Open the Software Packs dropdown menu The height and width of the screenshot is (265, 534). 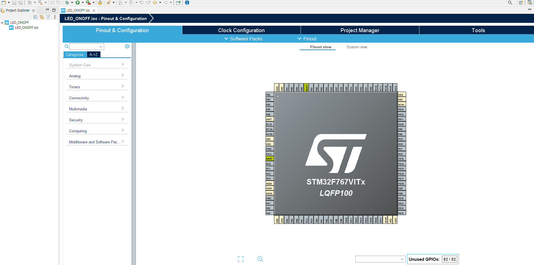(243, 39)
